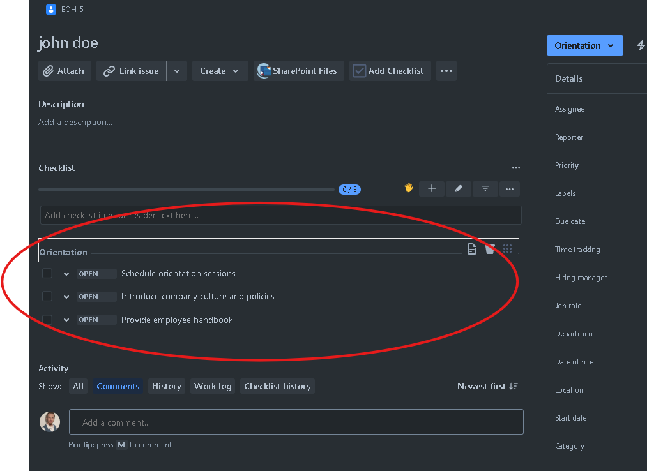Open the checklist toolbar more options dots
The height and width of the screenshot is (471, 647).
pos(510,189)
